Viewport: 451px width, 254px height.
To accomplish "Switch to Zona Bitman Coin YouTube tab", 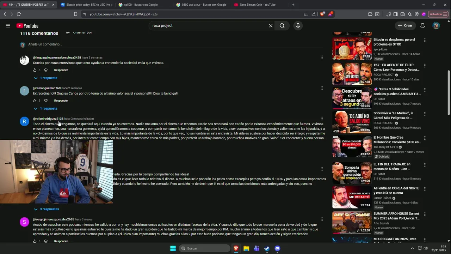I will pyautogui.click(x=259, y=5).
